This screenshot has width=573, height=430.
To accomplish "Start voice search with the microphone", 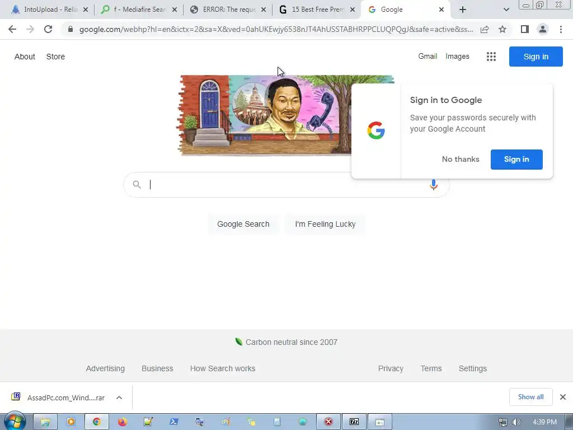I will (x=434, y=185).
